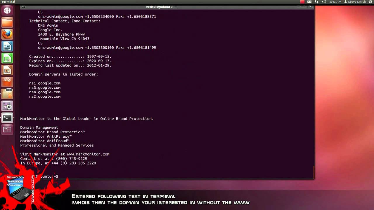Open Ubuntu Software Center

point(7,82)
